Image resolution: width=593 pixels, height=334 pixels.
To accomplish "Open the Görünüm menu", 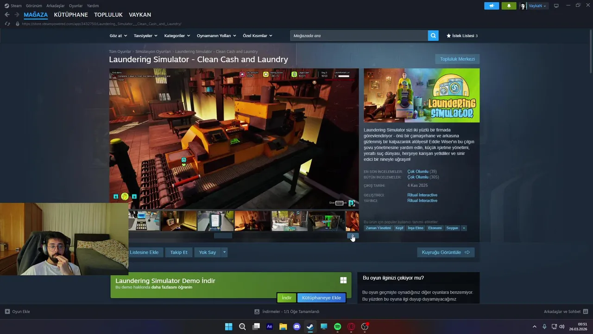I will click(34, 6).
